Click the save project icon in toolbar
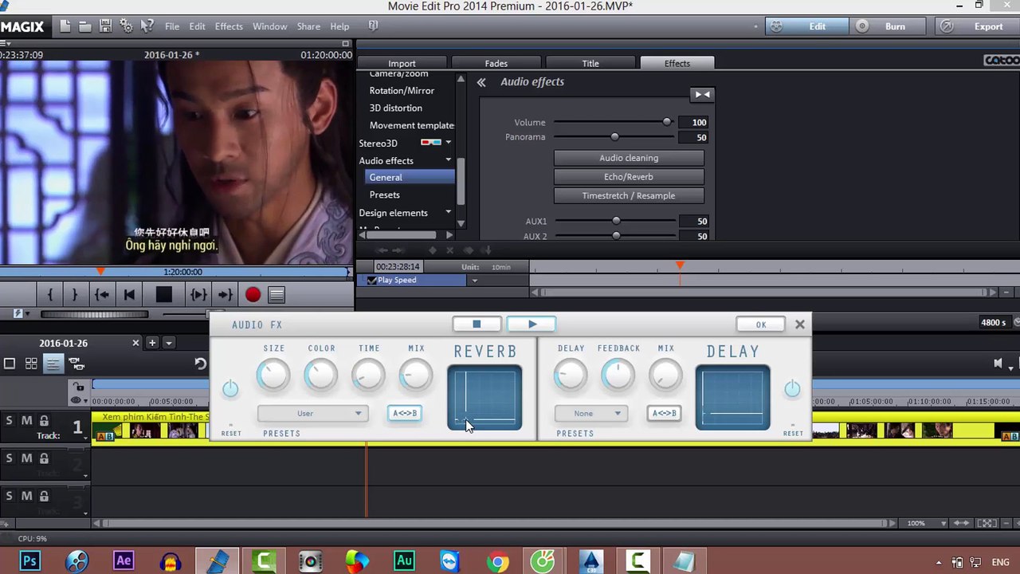This screenshot has height=574, width=1020. 105,26
